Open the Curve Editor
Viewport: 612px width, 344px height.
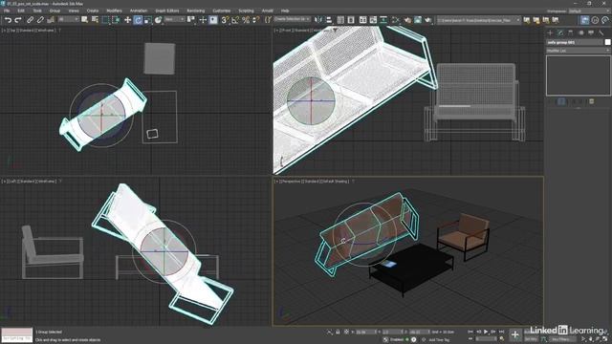point(373,20)
